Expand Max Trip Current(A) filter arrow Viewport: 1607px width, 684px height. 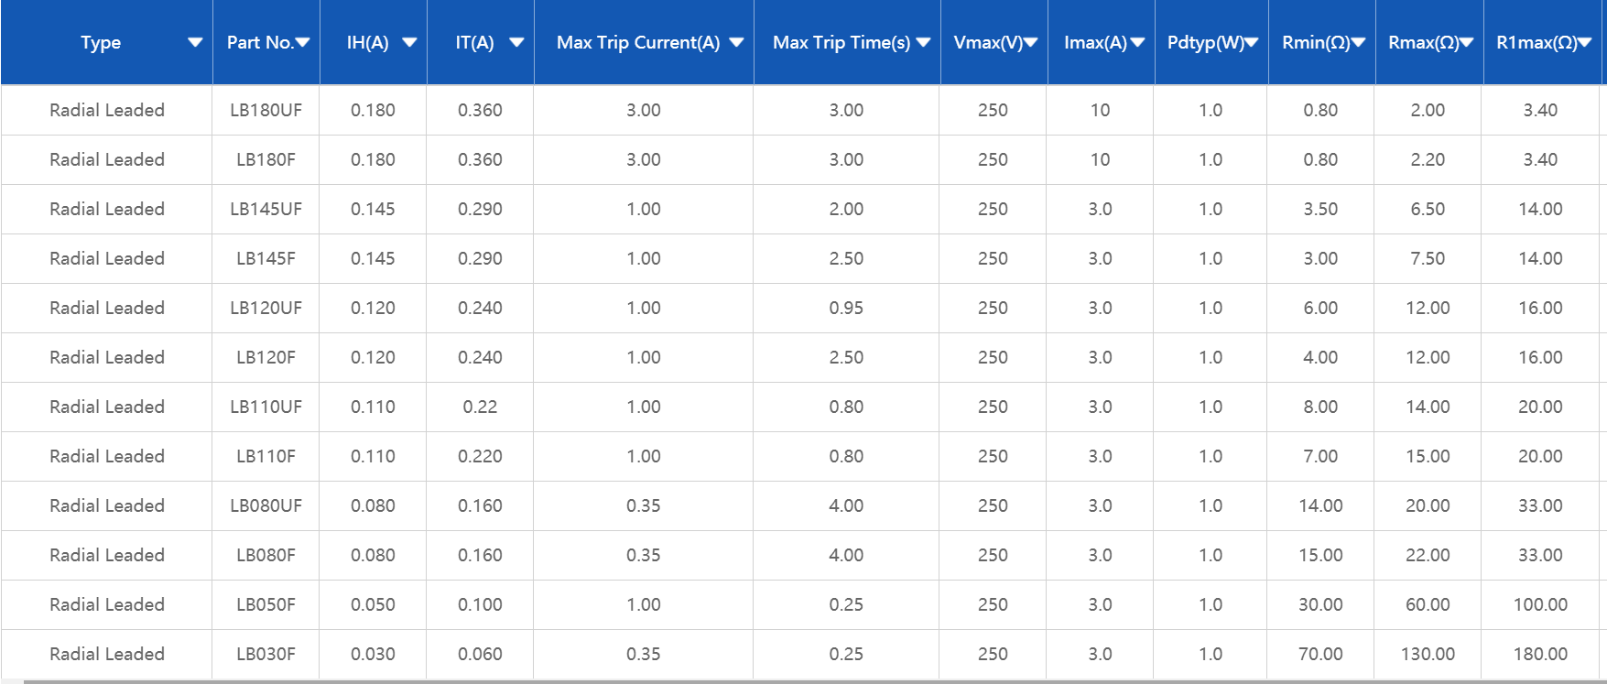pos(736,43)
